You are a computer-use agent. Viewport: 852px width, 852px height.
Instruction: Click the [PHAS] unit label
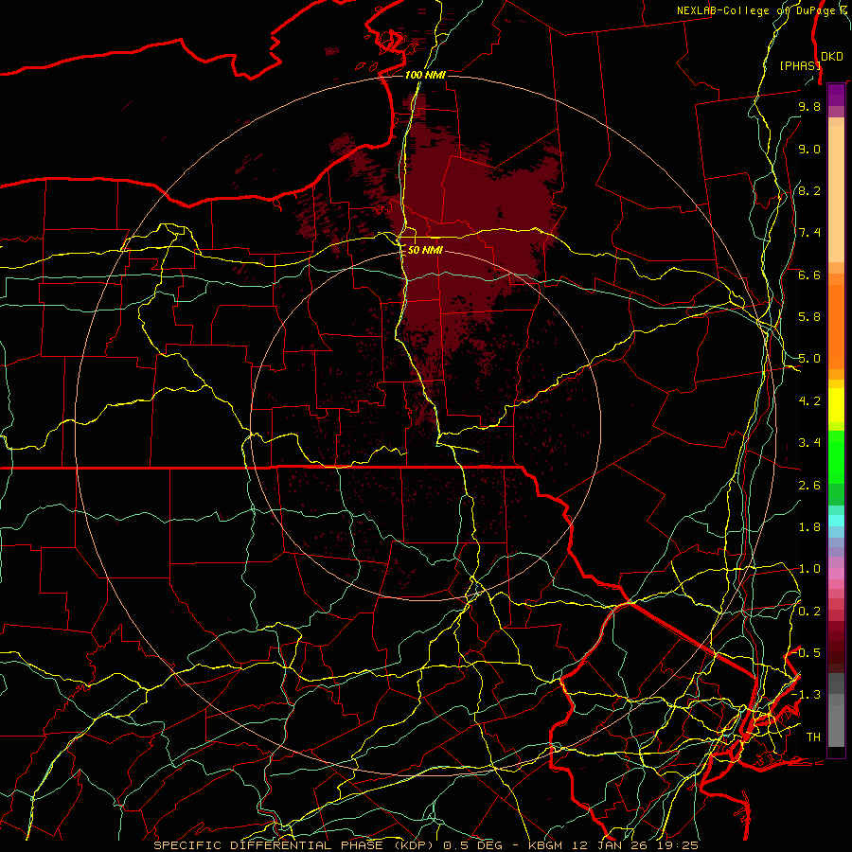tap(800, 65)
